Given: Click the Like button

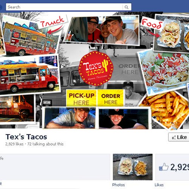Looking at the screenshot, I should tap(179, 137).
